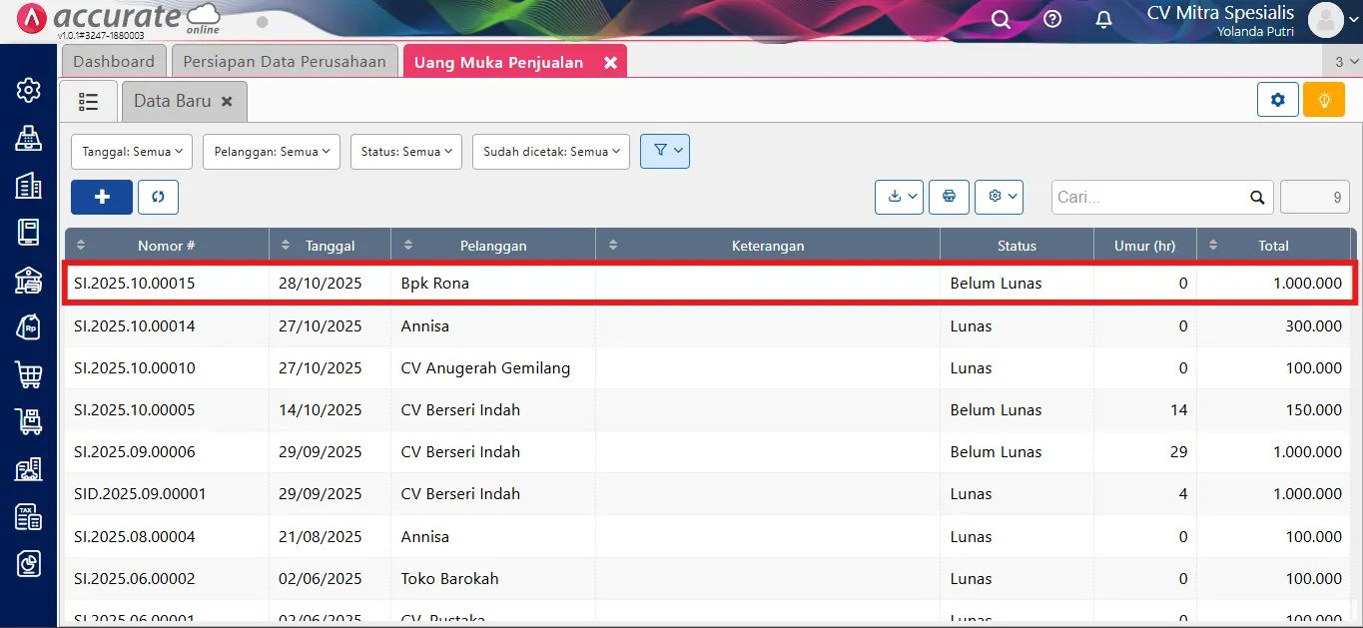Select the cash register sales icon in sidebar

tap(28, 139)
